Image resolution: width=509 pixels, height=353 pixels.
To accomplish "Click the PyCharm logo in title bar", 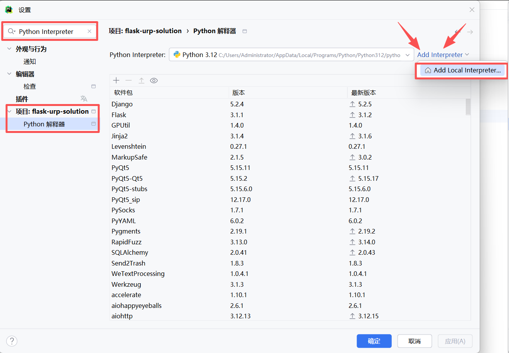I will (x=9, y=10).
